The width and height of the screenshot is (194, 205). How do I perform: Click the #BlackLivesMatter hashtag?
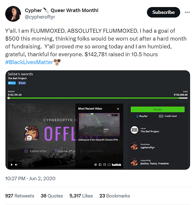[x=29, y=62]
